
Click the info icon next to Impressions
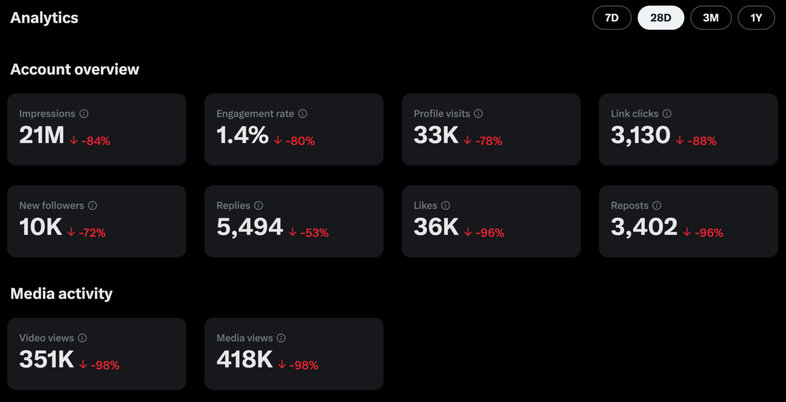[x=84, y=114]
